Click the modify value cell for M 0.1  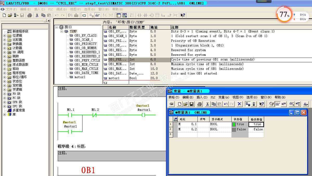[x=256, y=124]
